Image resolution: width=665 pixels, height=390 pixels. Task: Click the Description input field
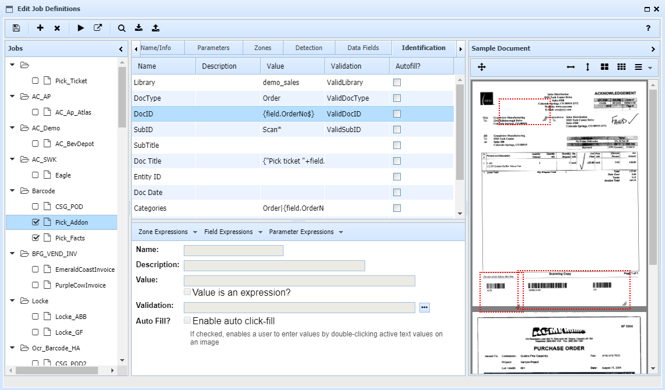274,265
